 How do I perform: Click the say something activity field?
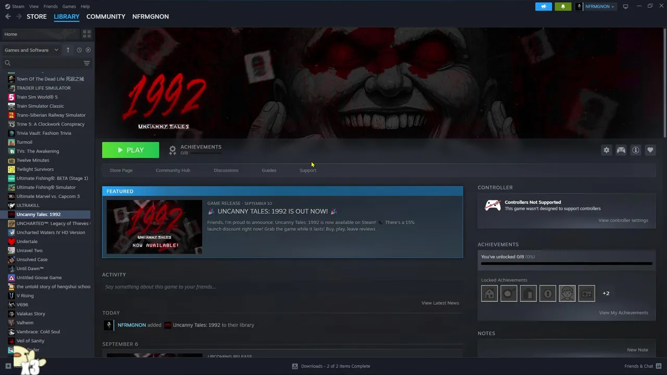click(282, 287)
